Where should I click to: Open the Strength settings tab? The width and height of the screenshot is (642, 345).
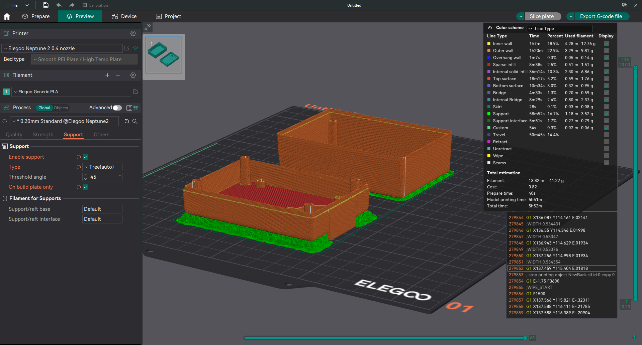click(43, 135)
